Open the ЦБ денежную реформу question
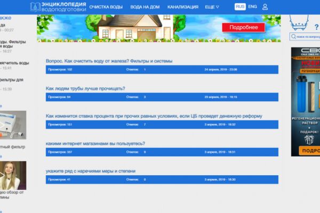 point(154,116)
